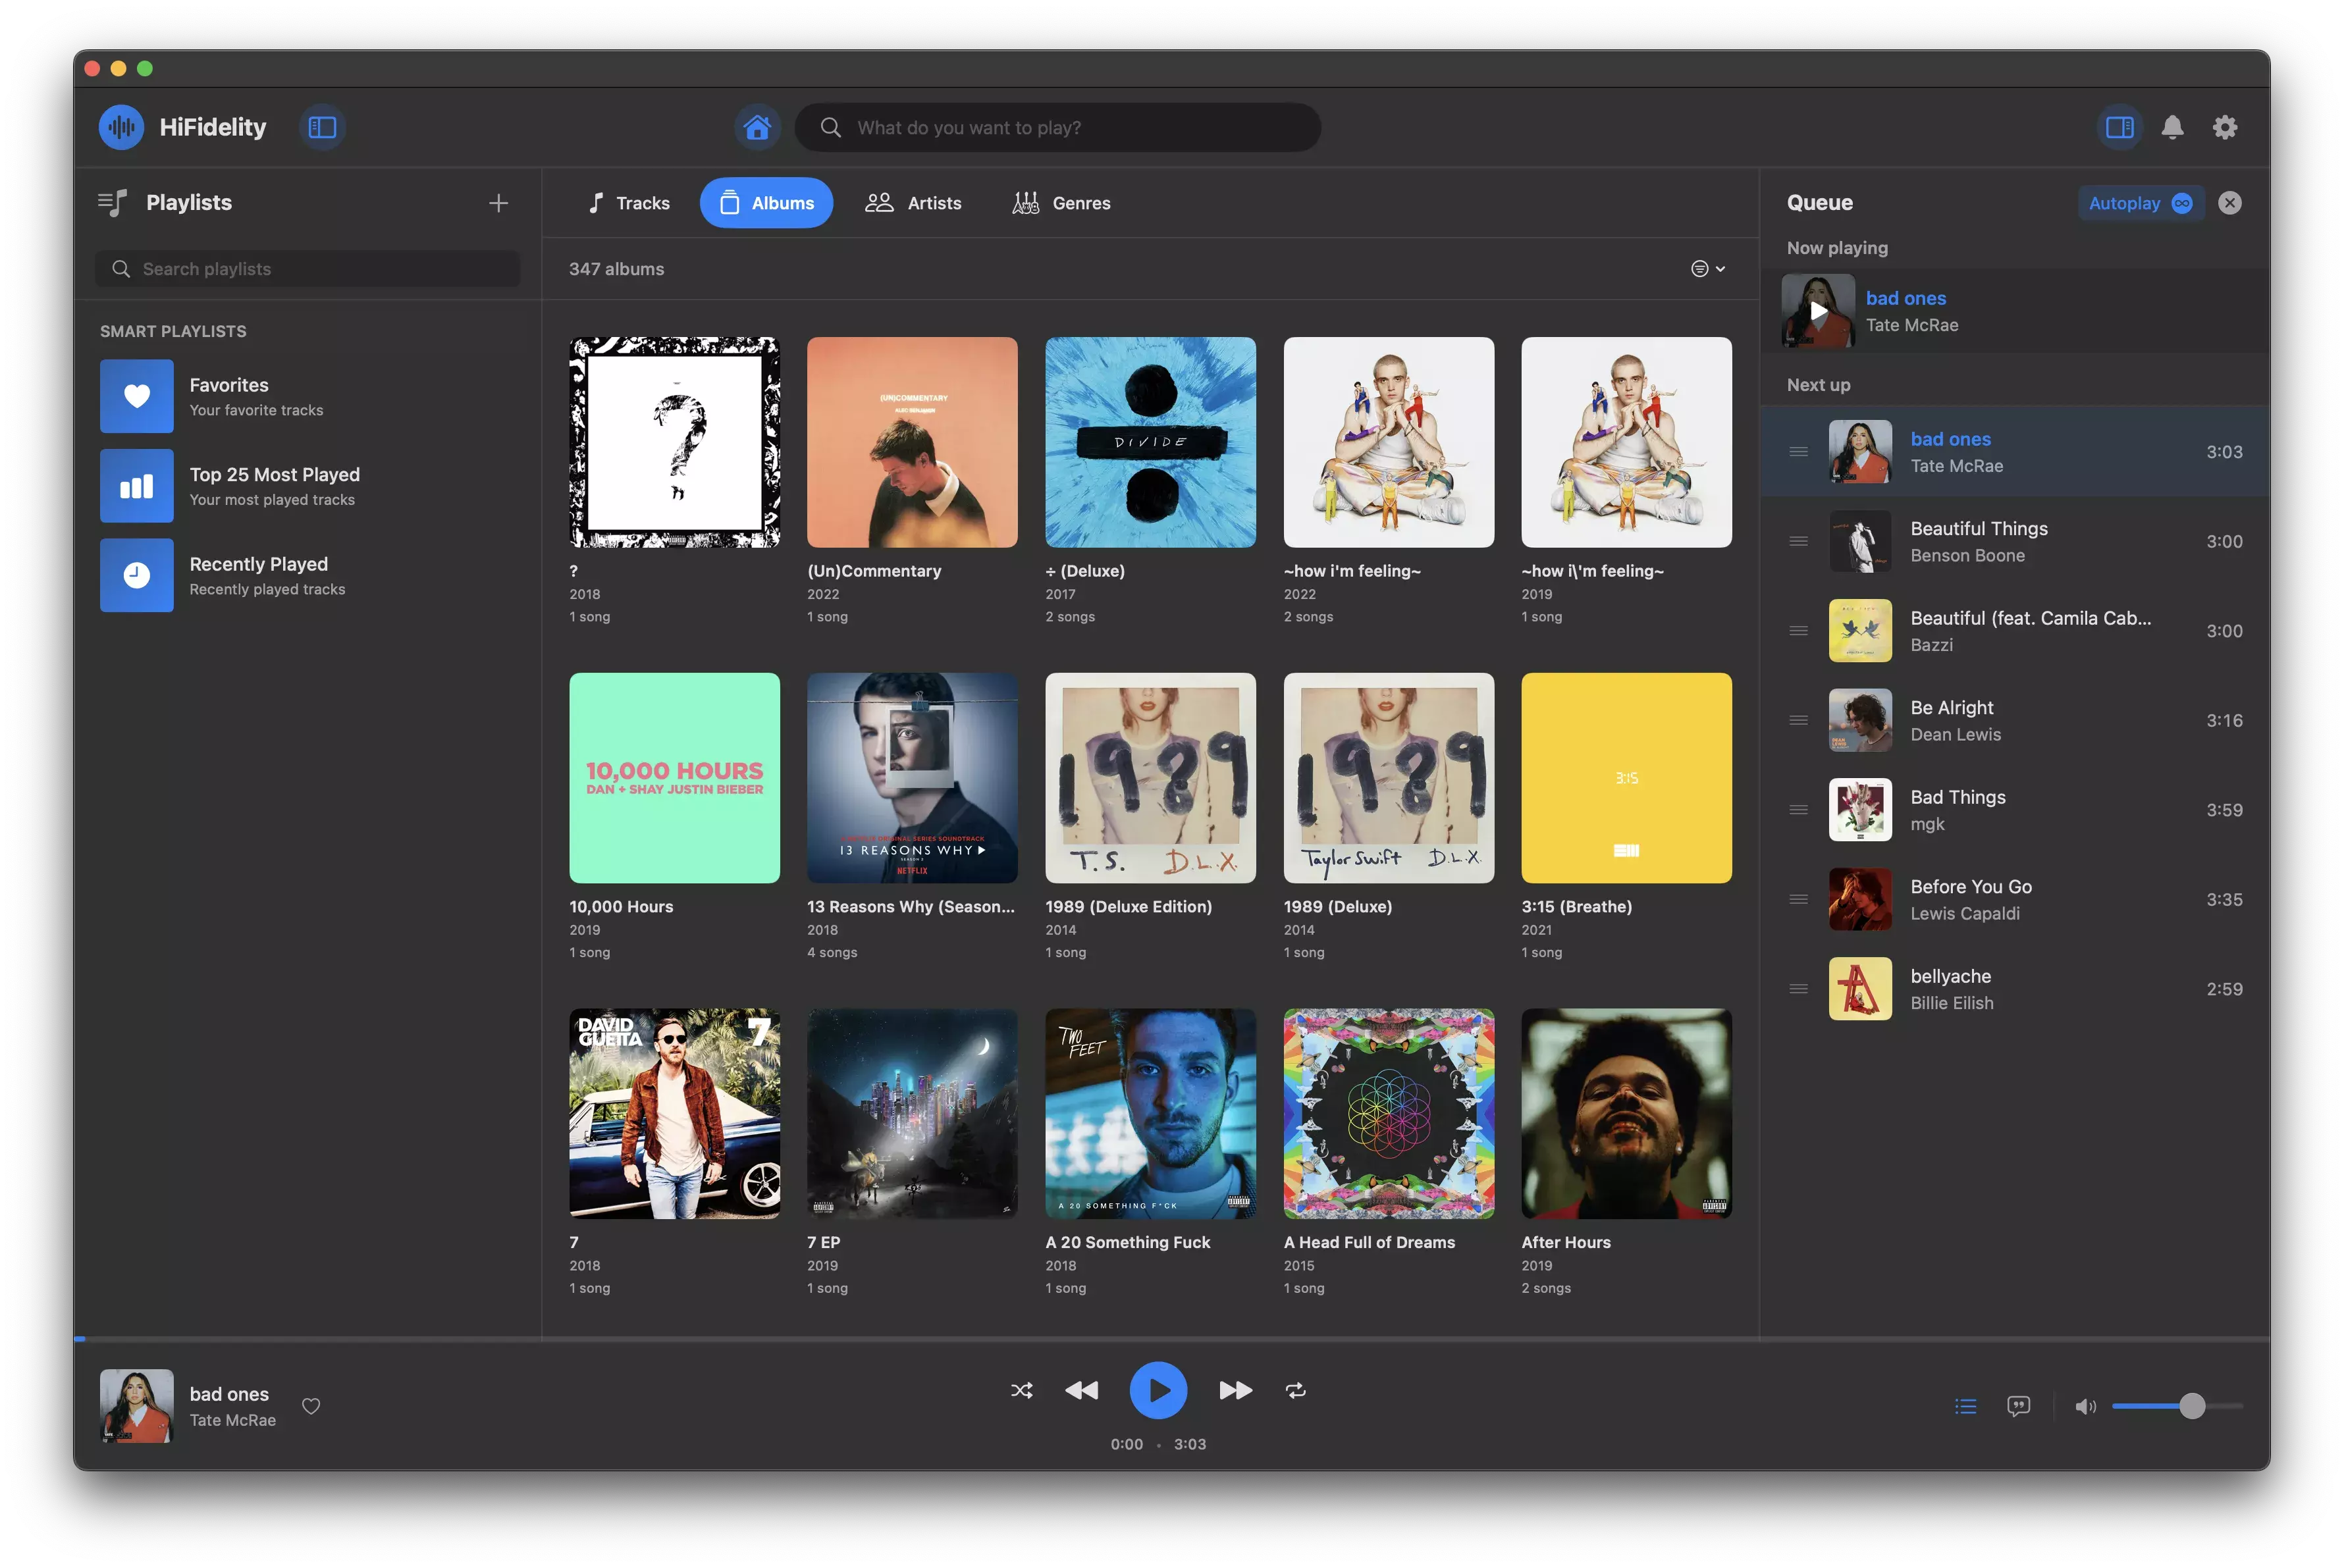Skip to next track

(x=1235, y=1390)
